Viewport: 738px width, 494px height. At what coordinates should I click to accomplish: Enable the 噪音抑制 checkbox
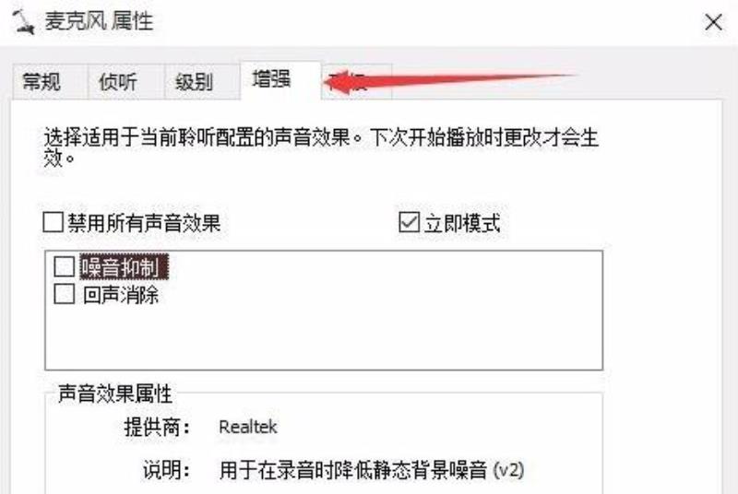[x=64, y=266]
